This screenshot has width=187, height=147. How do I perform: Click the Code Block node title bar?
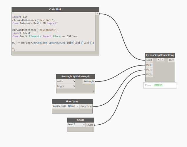(x=55, y=9)
